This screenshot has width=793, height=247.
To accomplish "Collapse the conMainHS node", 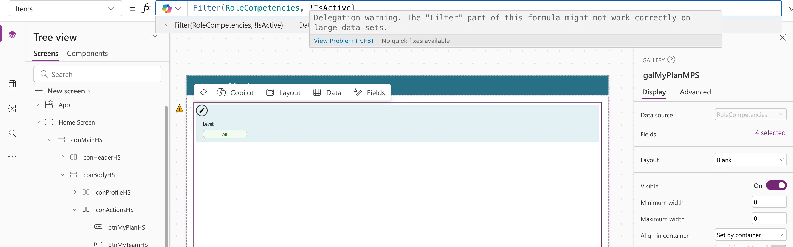I will tap(50, 140).
